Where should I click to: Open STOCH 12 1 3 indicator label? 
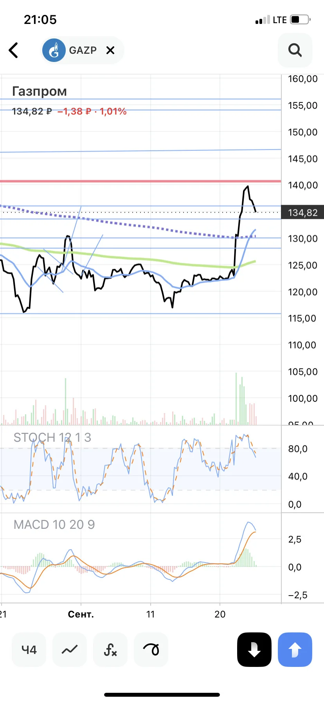pos(52,437)
